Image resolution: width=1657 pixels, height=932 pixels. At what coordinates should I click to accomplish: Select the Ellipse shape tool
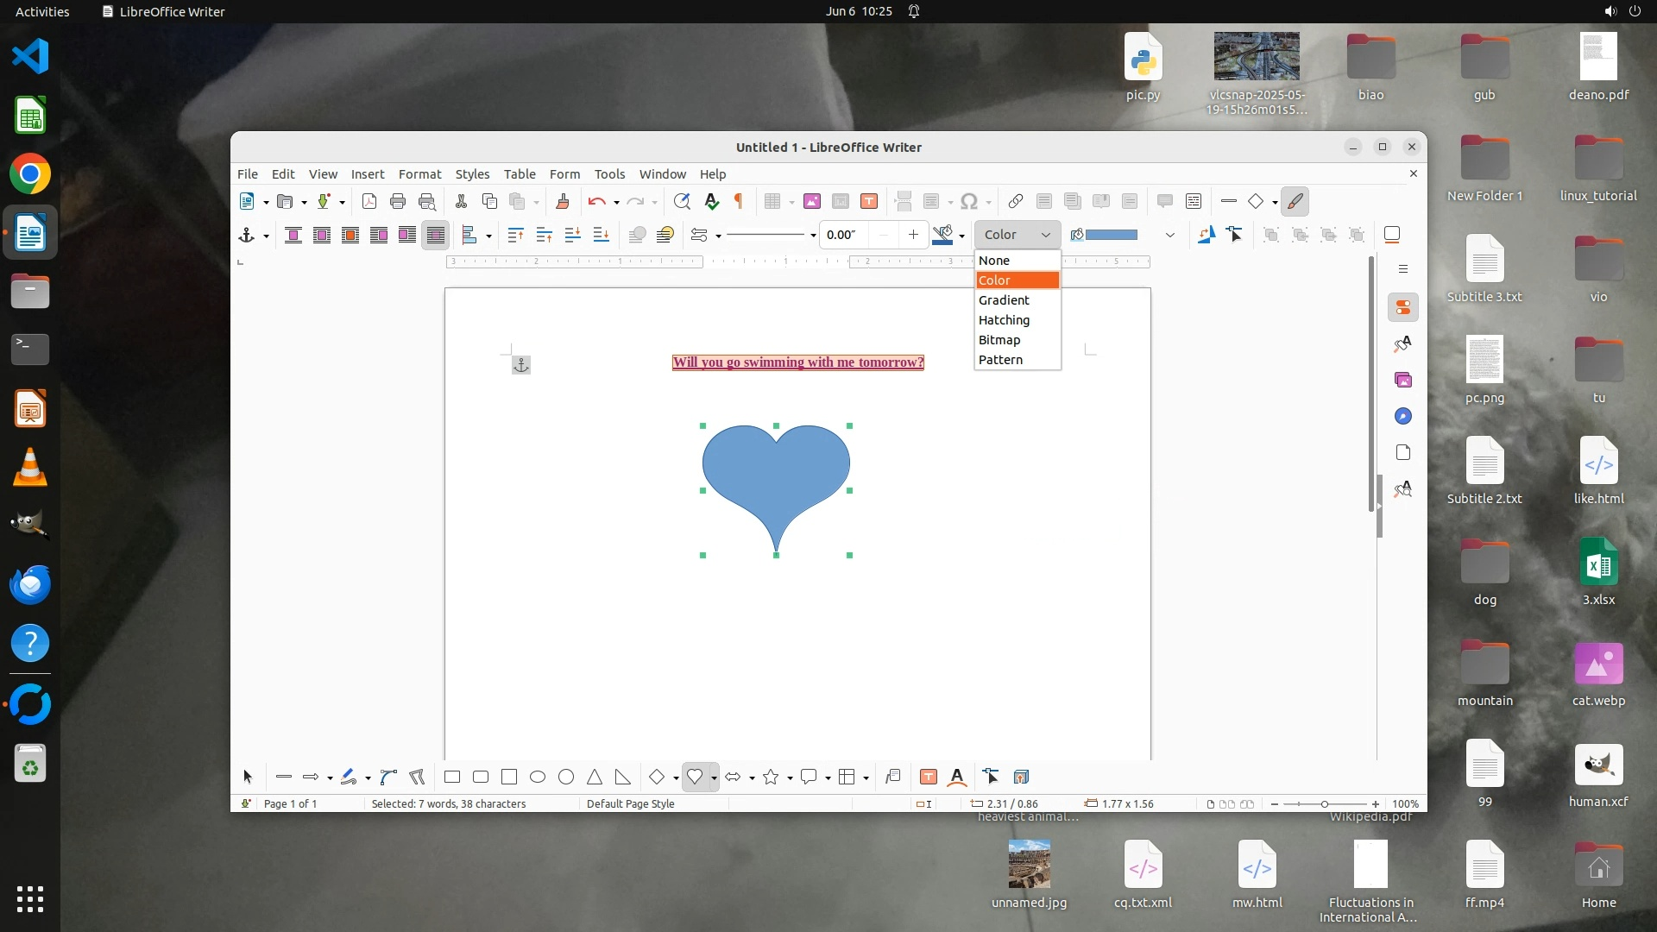(538, 778)
